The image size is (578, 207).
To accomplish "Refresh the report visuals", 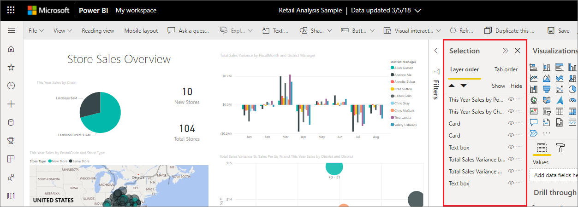I will [x=461, y=31].
